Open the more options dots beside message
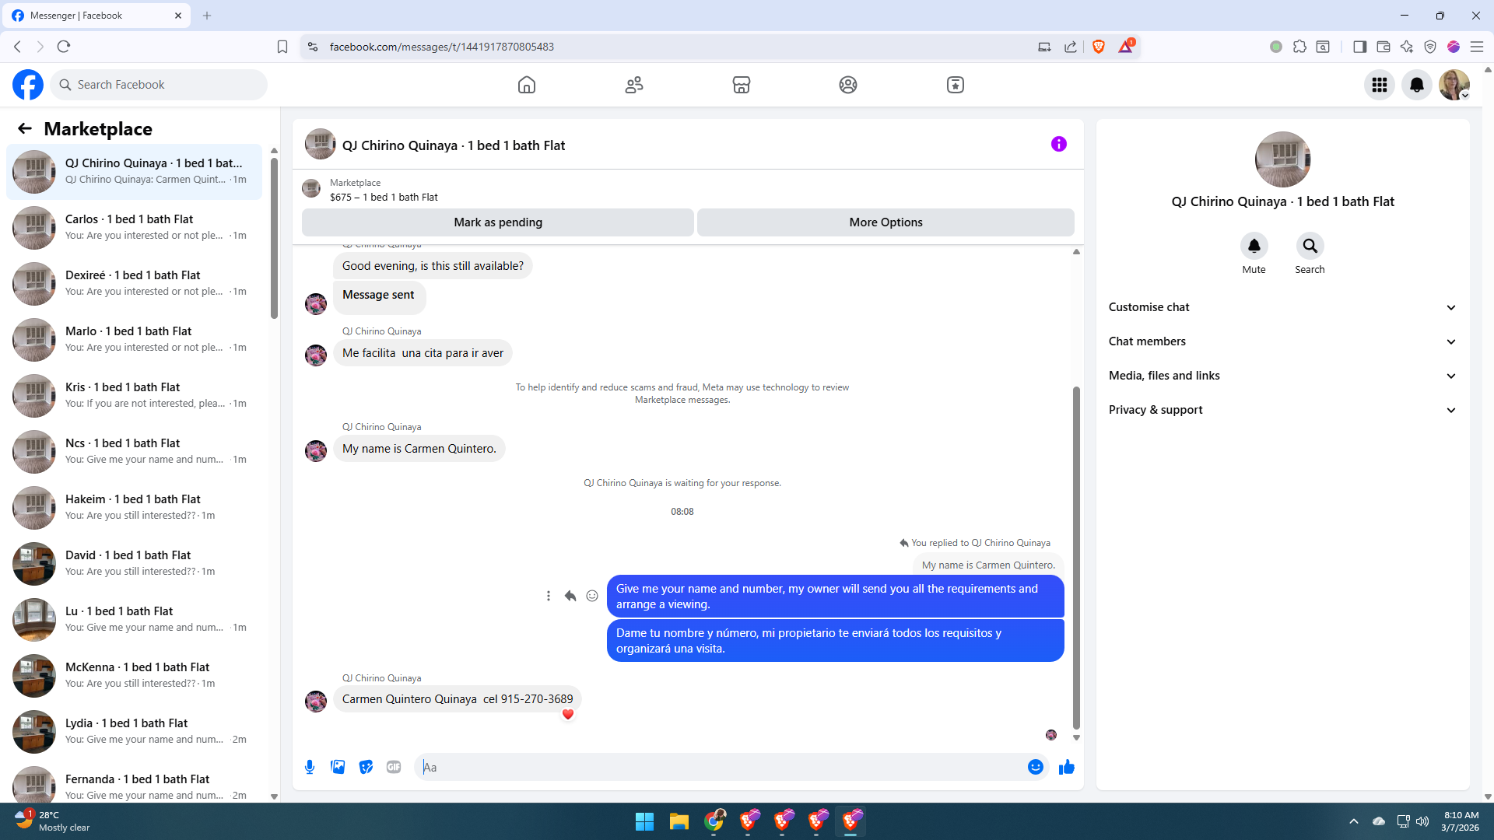 click(549, 596)
